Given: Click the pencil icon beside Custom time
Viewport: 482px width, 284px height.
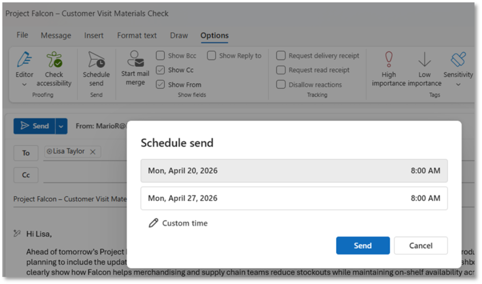Looking at the screenshot, I should pyautogui.click(x=153, y=223).
